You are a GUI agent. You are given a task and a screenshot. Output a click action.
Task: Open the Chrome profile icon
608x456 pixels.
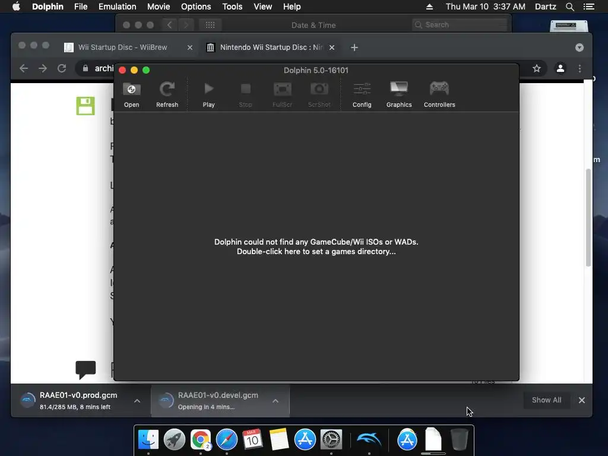[x=560, y=69]
